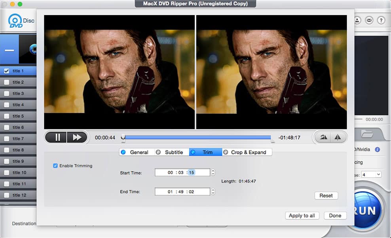Click the right output preview video
Screen dimensions: 391x238
pyautogui.click(x=271, y=72)
